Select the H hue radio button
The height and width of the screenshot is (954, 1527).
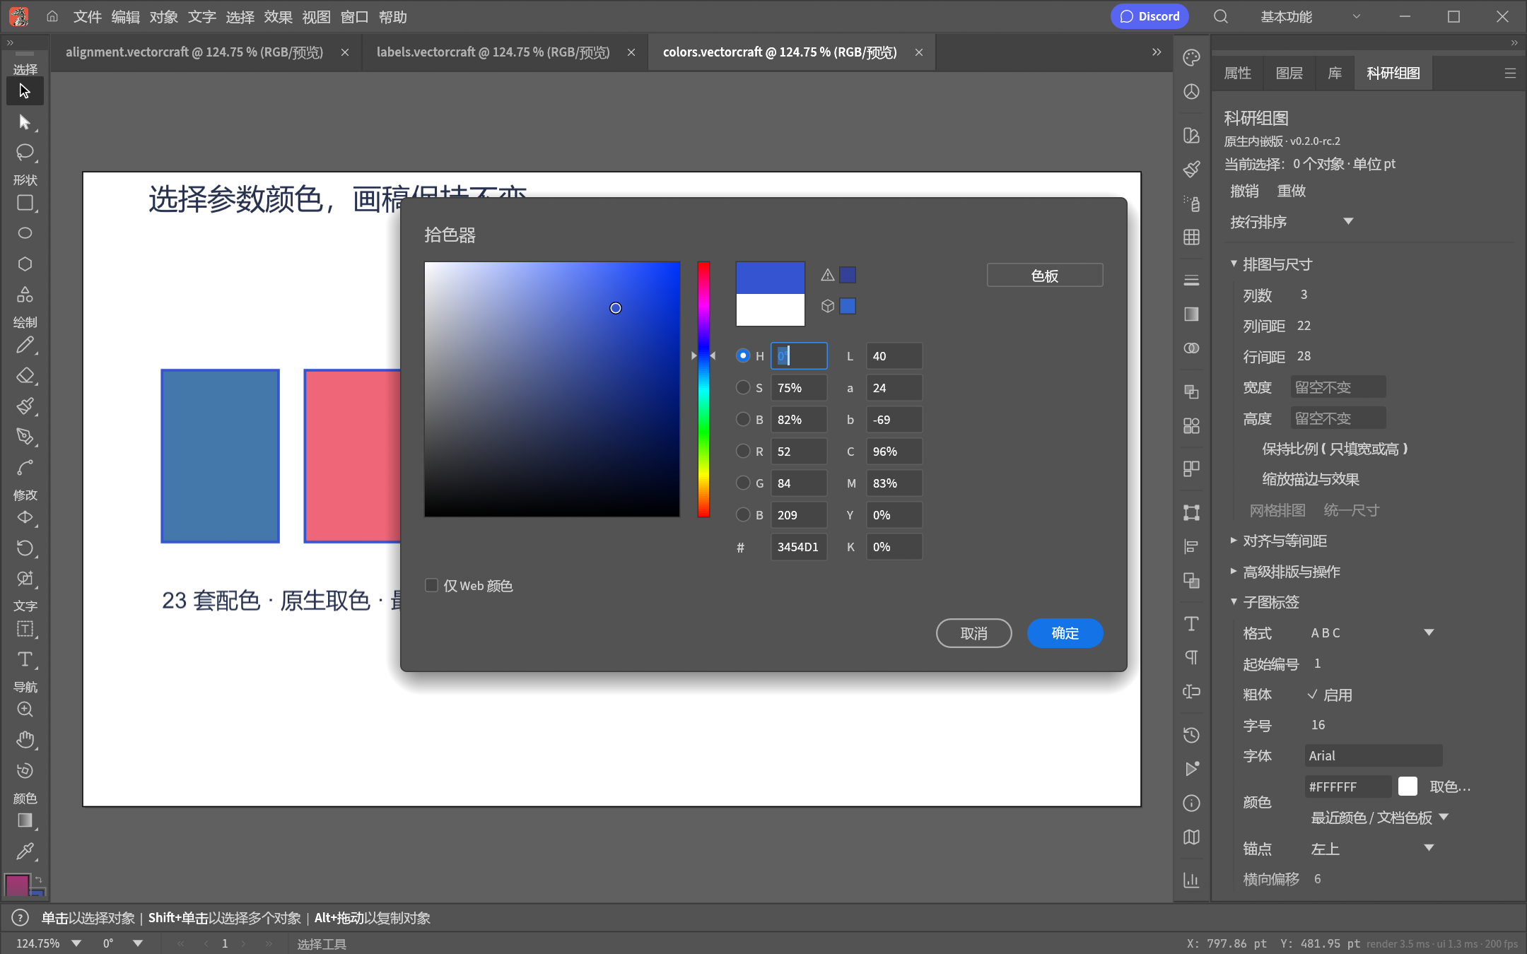coord(742,355)
